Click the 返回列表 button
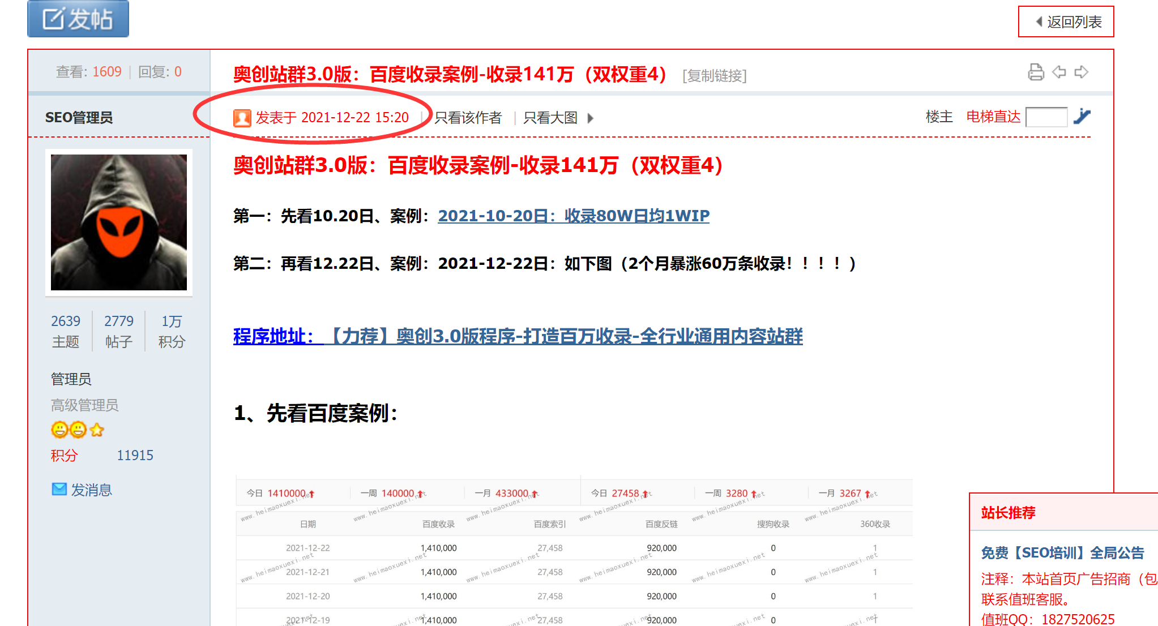 pos(1066,22)
